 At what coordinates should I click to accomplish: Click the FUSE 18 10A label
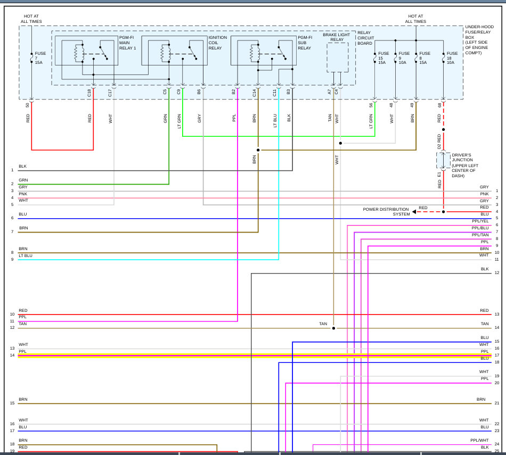452,57
